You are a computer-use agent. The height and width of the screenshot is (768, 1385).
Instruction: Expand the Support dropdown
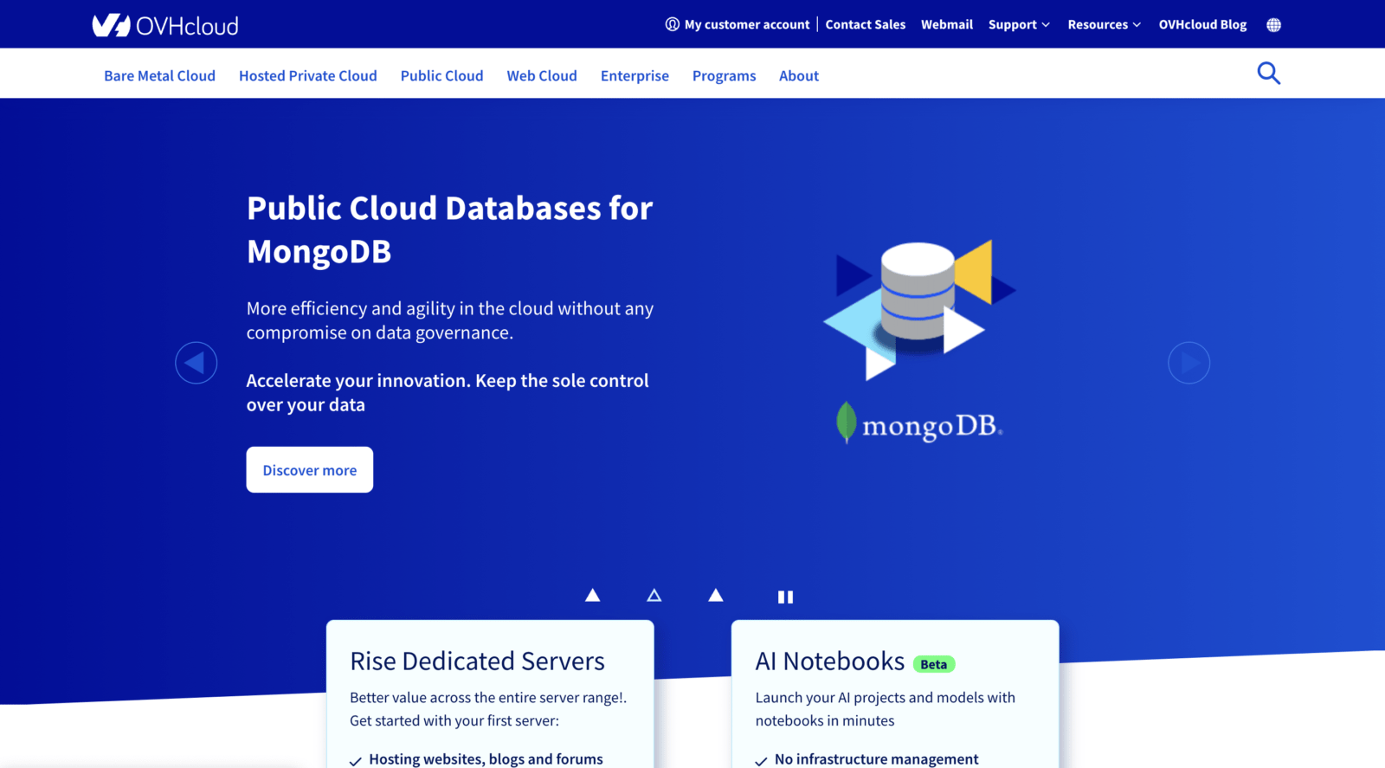pyautogui.click(x=1019, y=24)
